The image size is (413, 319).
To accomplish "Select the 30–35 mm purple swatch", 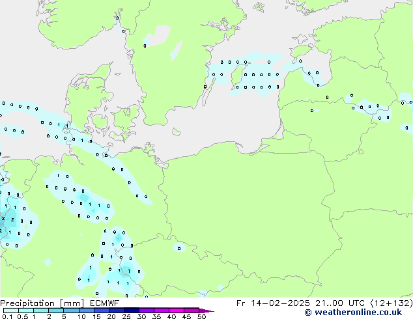I will pyautogui.click(x=146, y=311).
